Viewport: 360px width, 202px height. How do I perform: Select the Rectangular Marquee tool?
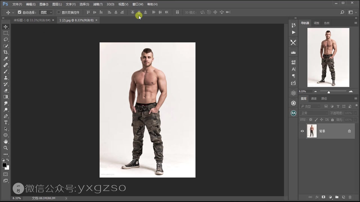click(x=6, y=33)
